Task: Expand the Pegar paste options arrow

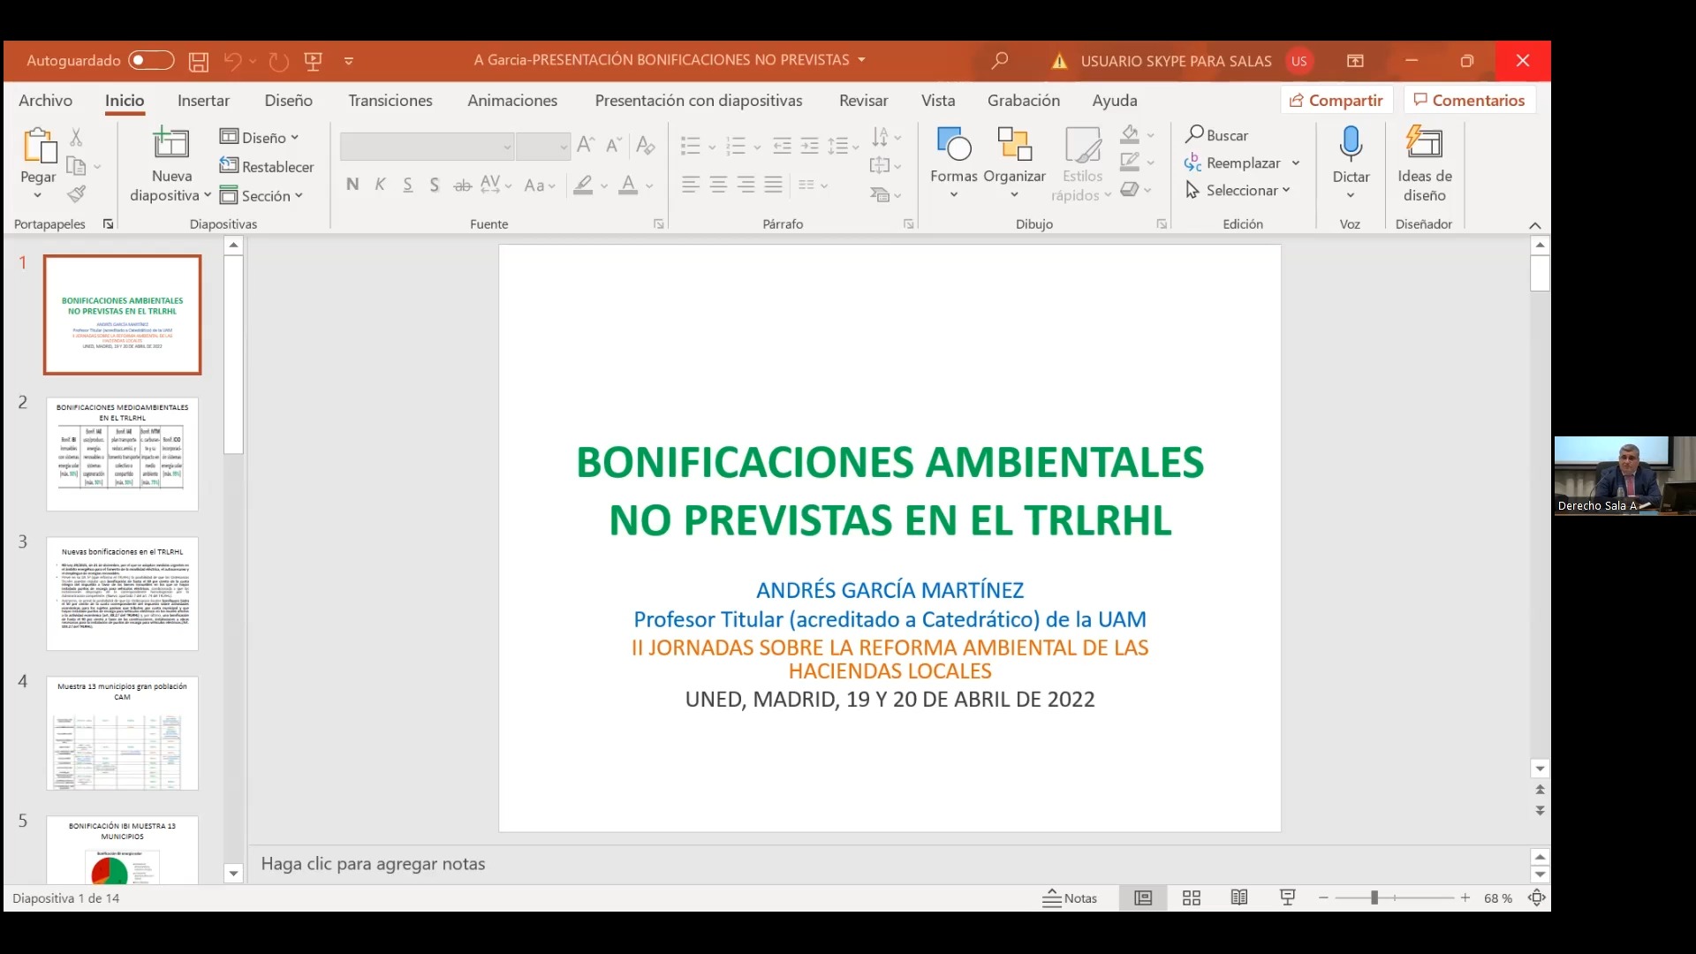Action: (38, 195)
